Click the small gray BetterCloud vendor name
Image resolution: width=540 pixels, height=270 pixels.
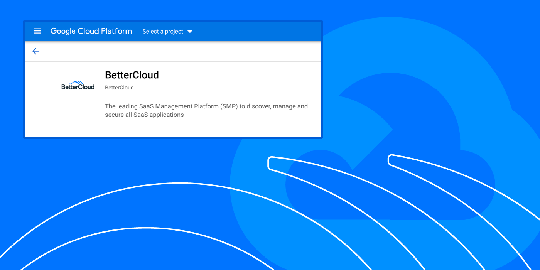[x=119, y=88]
